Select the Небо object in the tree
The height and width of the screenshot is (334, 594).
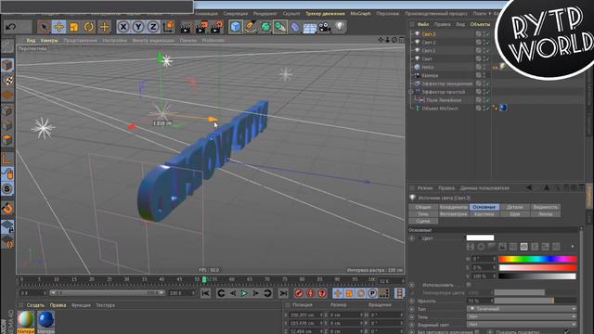click(427, 67)
